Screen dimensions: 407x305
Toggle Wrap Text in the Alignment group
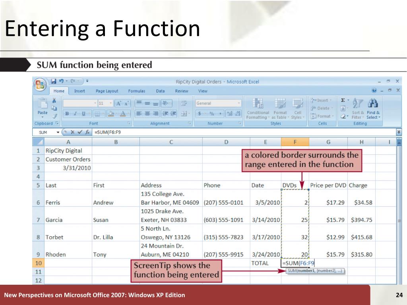tap(184, 103)
